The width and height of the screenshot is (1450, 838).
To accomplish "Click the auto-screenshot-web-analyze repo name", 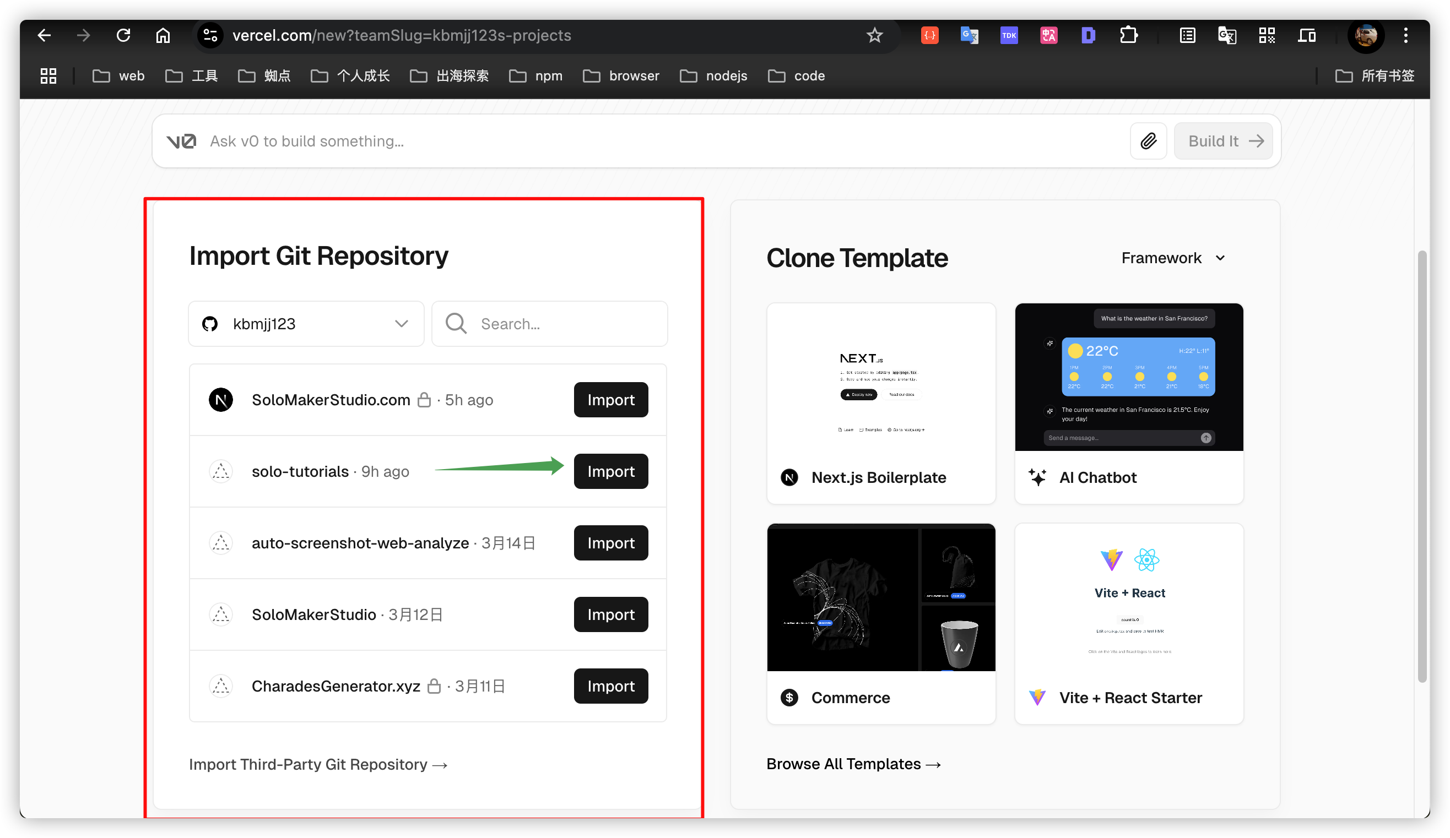I will 360,543.
